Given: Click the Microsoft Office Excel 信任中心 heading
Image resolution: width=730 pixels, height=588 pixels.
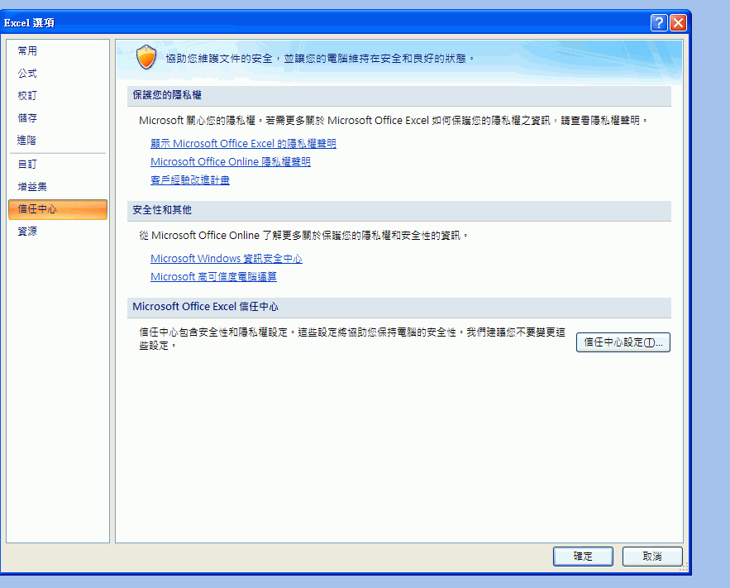Looking at the screenshot, I should (205, 306).
